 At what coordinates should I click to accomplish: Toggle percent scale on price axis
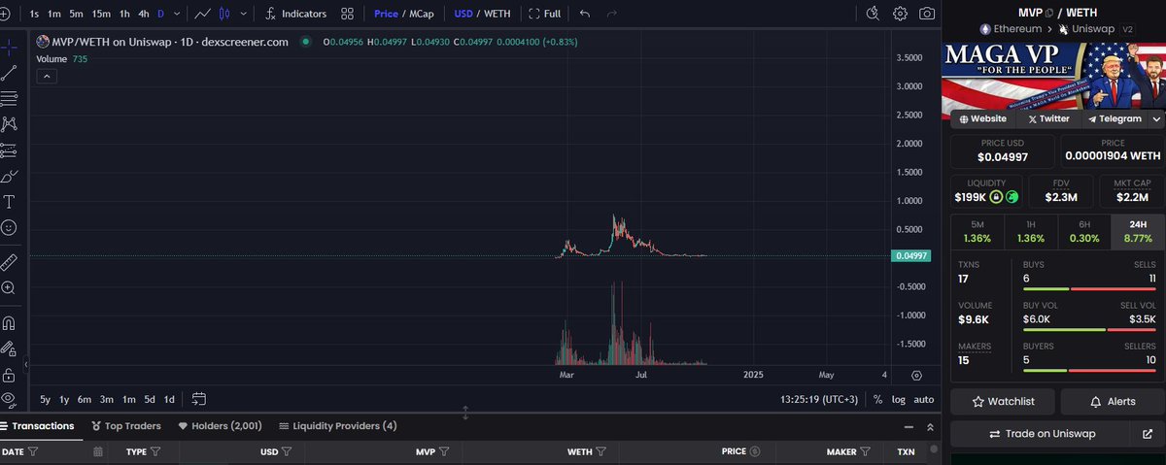(x=877, y=399)
